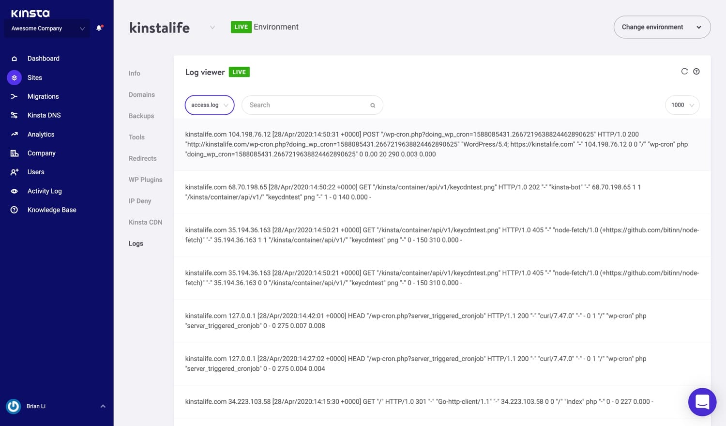
Task: Open the Kinsta CDN tab
Action: coord(145,222)
